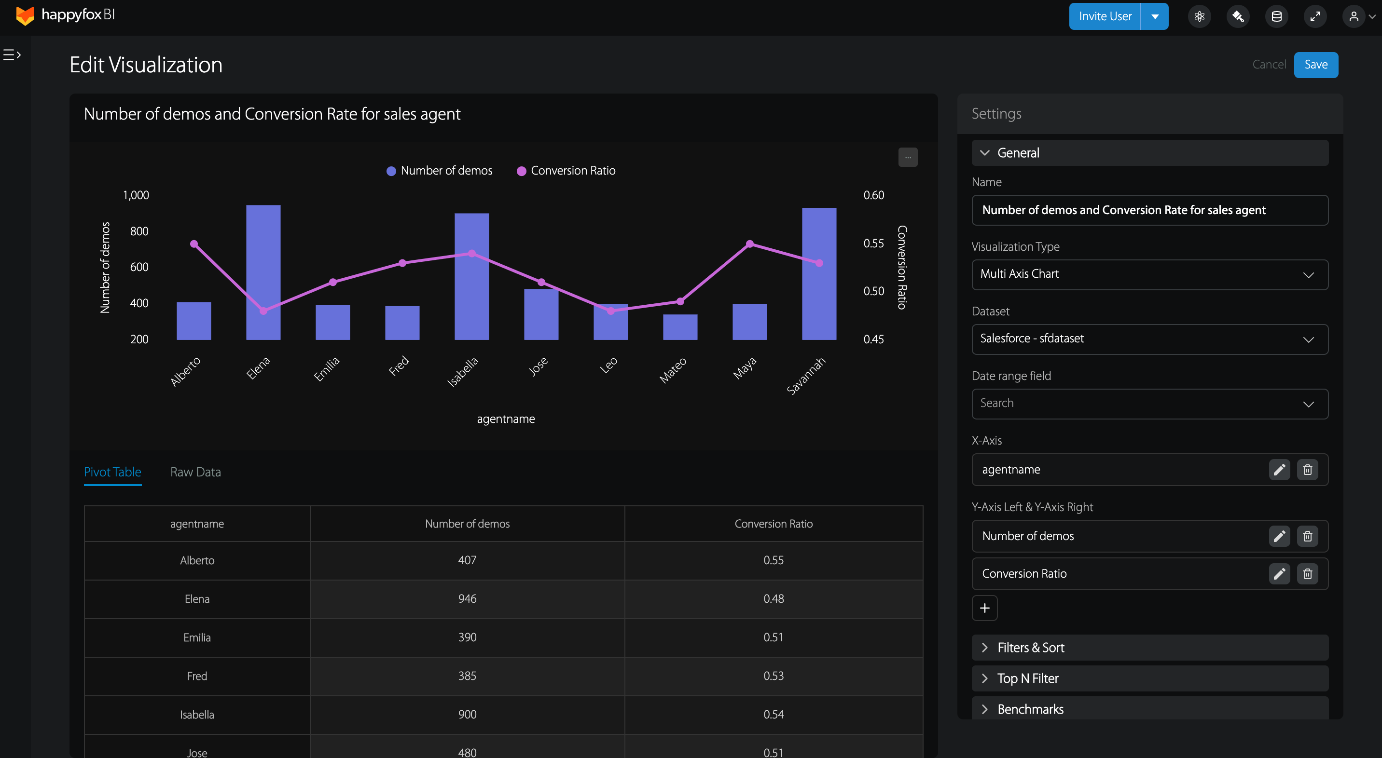Delete the agentname X-Axis field
This screenshot has width=1382, height=758.
coord(1307,470)
